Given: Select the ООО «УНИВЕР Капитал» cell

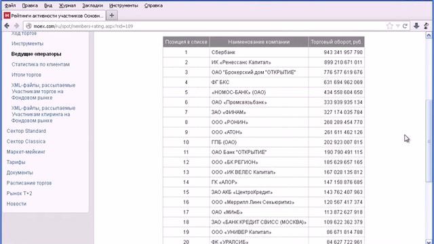Looking at the screenshot, I should pos(259,232).
